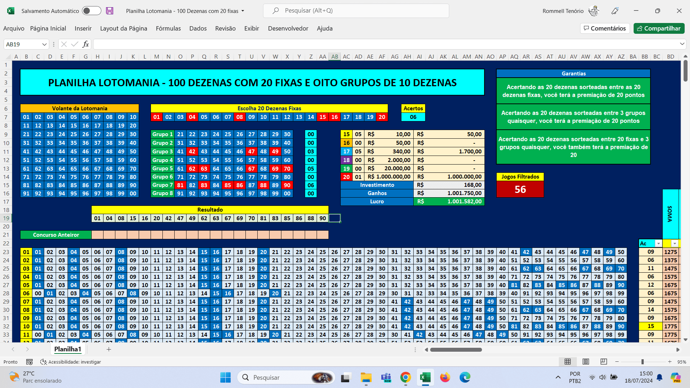Image resolution: width=690 pixels, height=388 pixels.
Task: Open the file name dropdown arrow
Action: pos(243,11)
